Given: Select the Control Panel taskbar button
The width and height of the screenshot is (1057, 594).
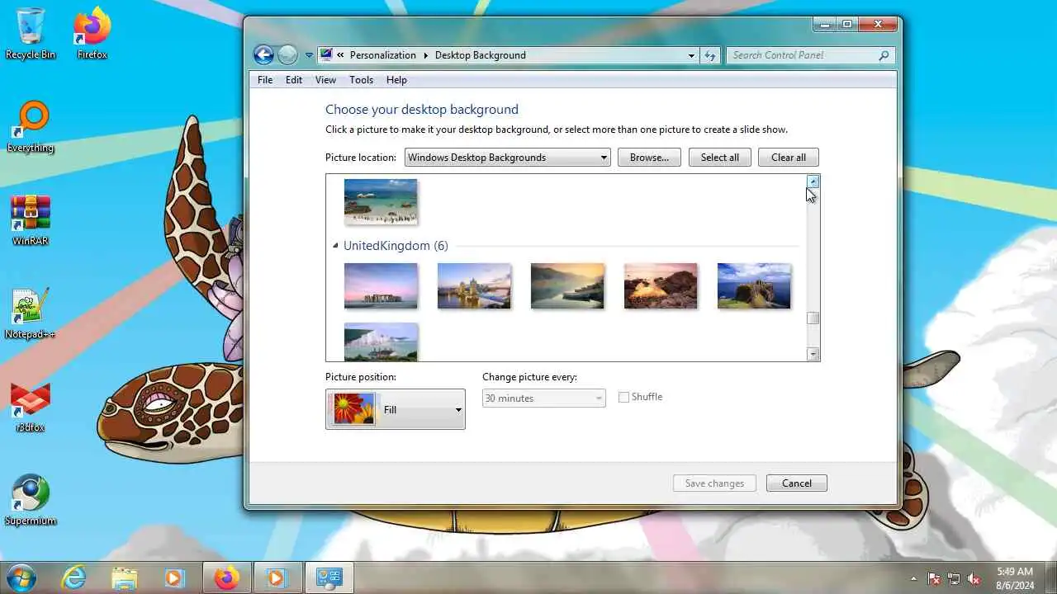Looking at the screenshot, I should click(x=329, y=577).
